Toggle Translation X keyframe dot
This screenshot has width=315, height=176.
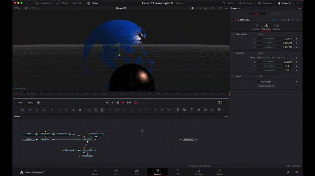[x=296, y=39]
